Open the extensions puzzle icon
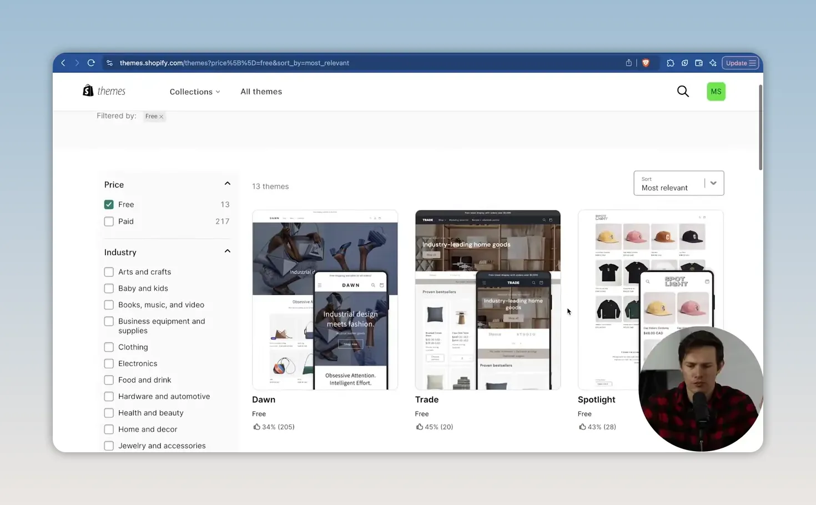The image size is (816, 505). coord(671,63)
